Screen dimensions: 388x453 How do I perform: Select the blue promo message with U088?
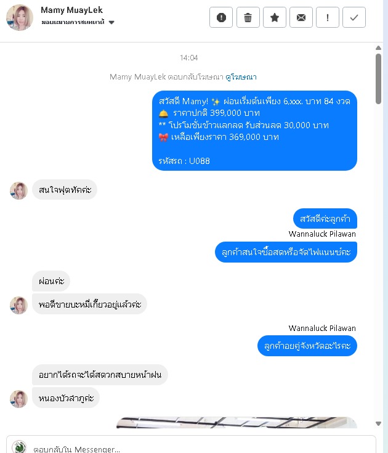click(x=254, y=131)
